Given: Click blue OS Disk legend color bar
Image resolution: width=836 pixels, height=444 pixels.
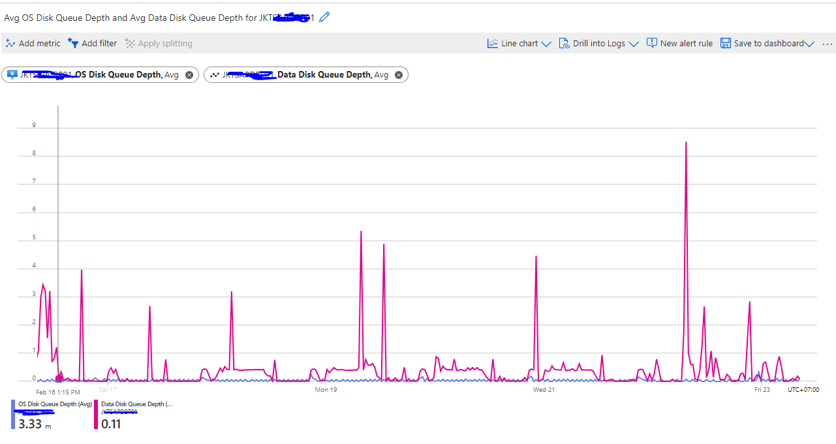Looking at the screenshot, I should [x=13, y=414].
